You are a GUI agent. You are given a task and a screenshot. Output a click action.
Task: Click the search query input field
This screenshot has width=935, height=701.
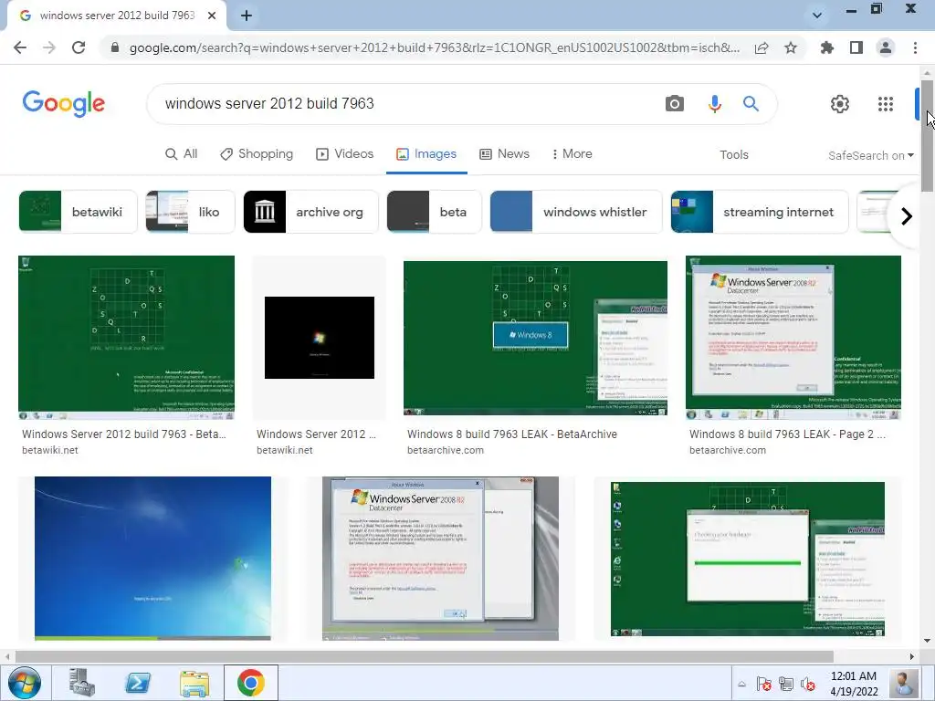(405, 104)
